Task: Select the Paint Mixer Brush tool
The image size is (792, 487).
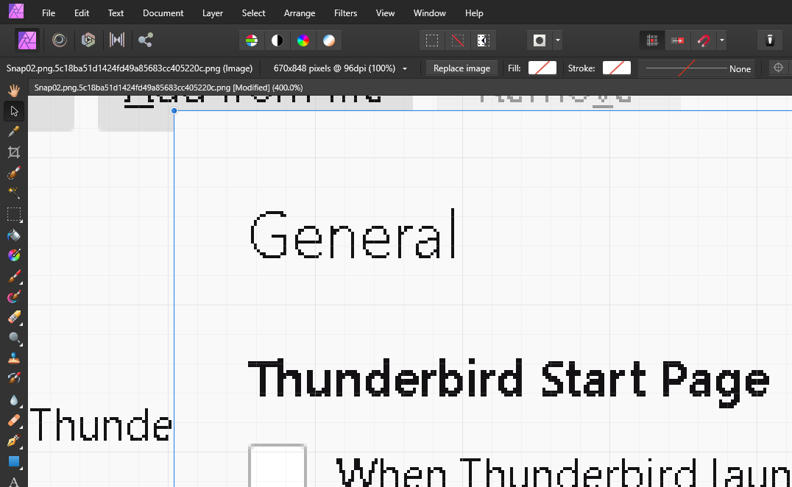Action: pos(14,296)
